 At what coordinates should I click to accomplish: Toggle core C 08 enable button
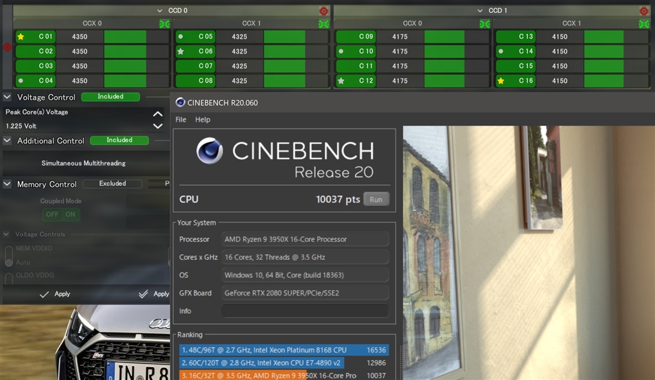196,81
